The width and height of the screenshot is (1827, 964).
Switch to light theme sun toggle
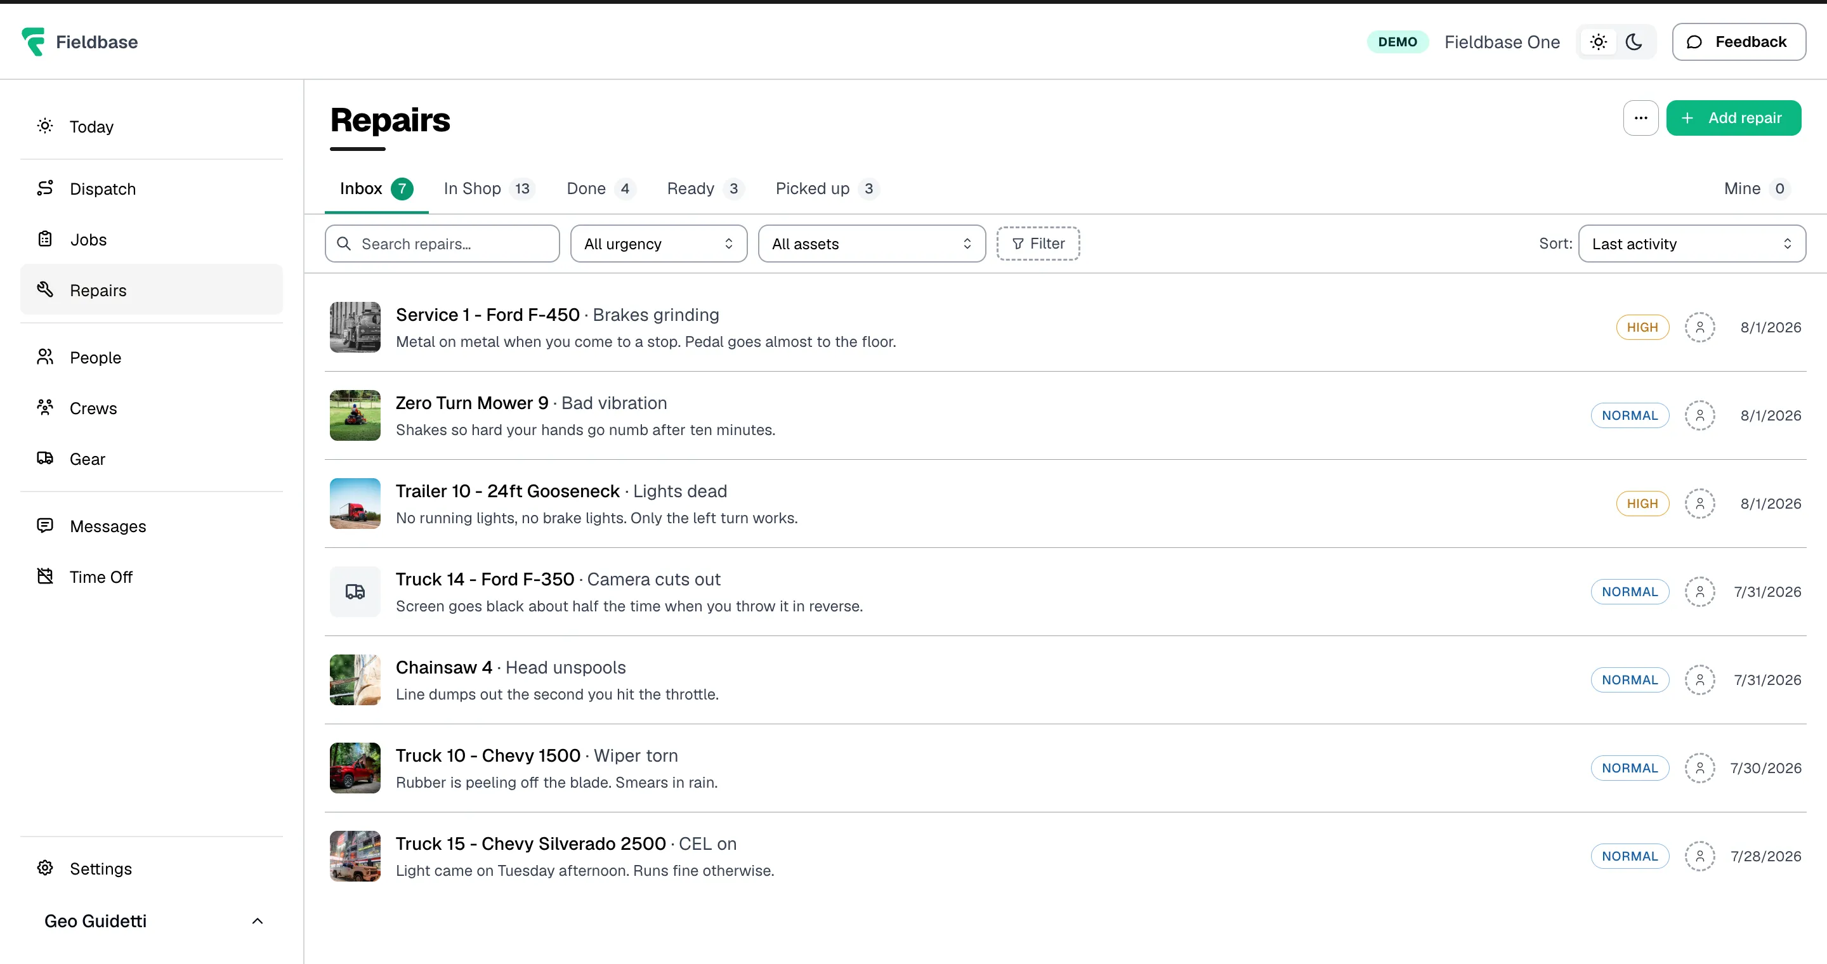point(1599,42)
